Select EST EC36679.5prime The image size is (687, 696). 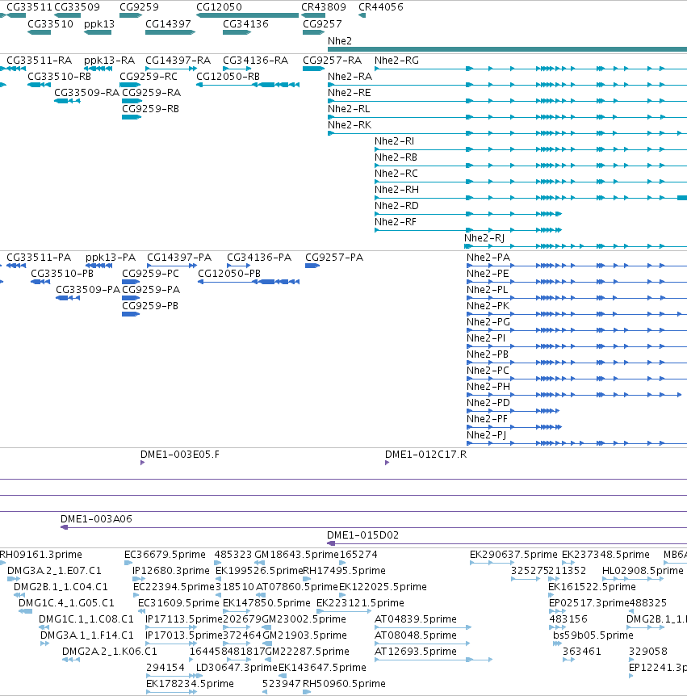(165, 555)
